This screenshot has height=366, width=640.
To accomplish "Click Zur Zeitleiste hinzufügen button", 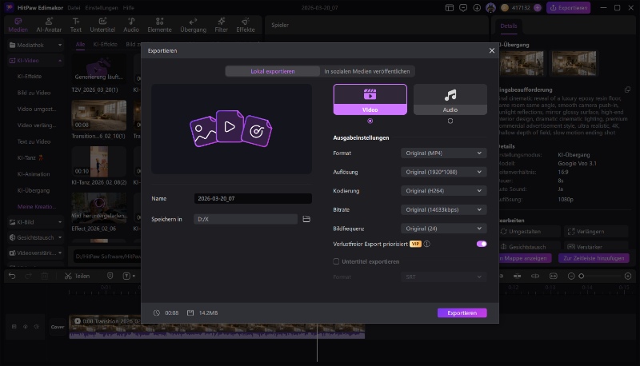I will (594, 258).
